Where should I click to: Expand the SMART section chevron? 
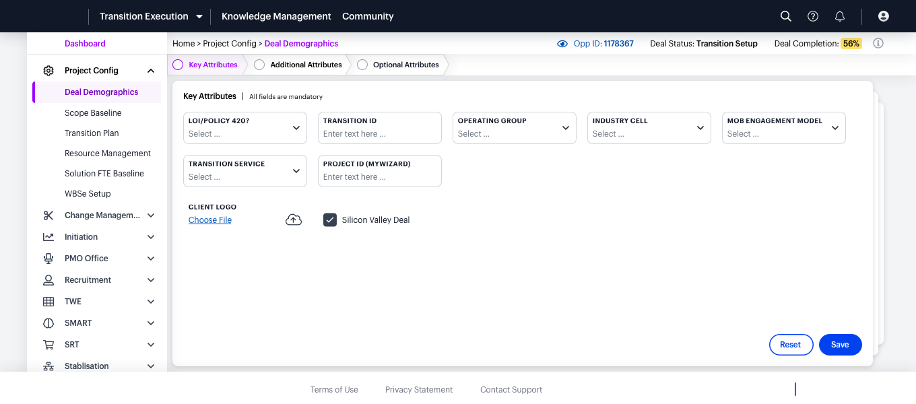pyautogui.click(x=151, y=323)
